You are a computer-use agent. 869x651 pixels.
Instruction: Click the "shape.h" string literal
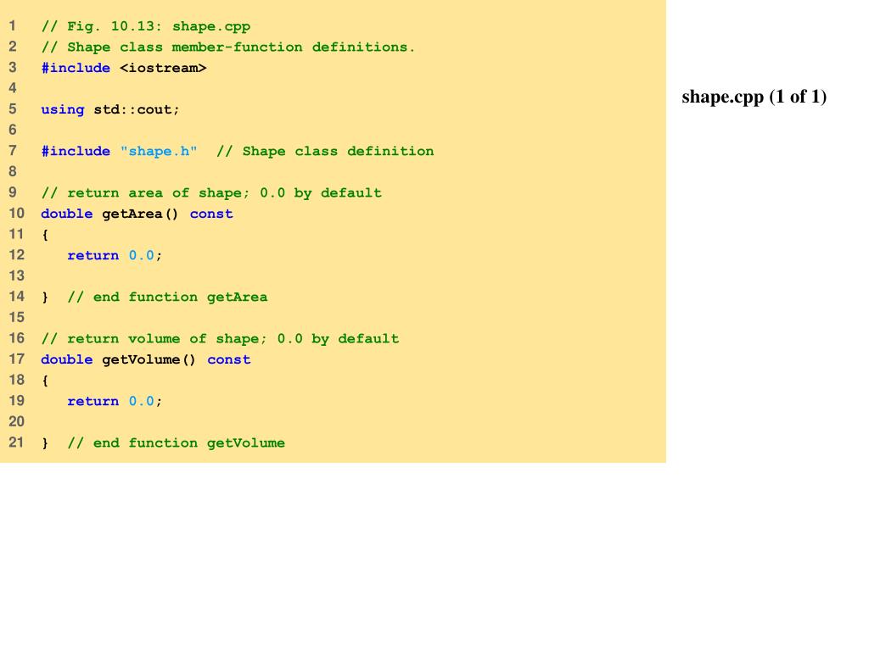tap(159, 151)
